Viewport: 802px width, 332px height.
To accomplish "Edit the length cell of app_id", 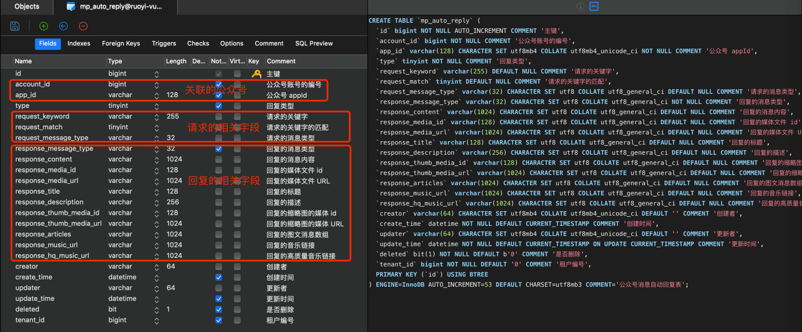I will 176,95.
